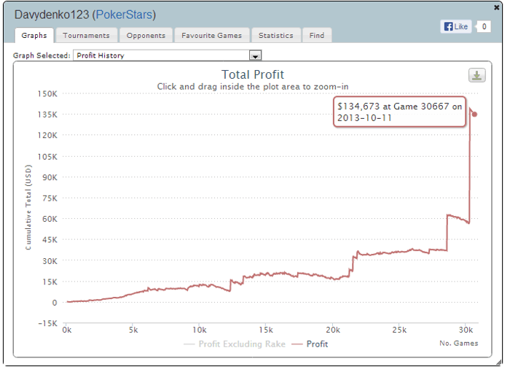Screen dimensions: 510x372
Task: Click the 0k x-axis label
Action: (x=67, y=330)
